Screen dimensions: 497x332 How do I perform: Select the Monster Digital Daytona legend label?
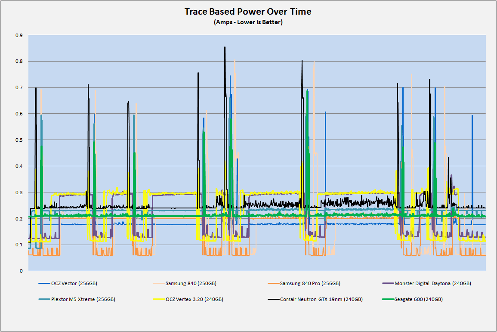(432, 284)
